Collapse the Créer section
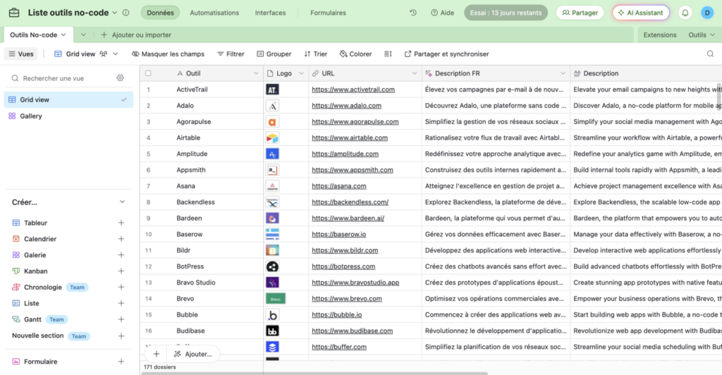The image size is (722, 375). click(x=122, y=202)
